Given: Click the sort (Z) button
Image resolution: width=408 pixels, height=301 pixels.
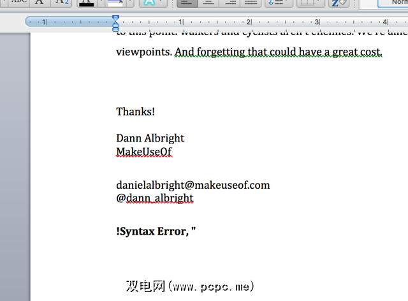Looking at the screenshot, I should coord(339,3).
